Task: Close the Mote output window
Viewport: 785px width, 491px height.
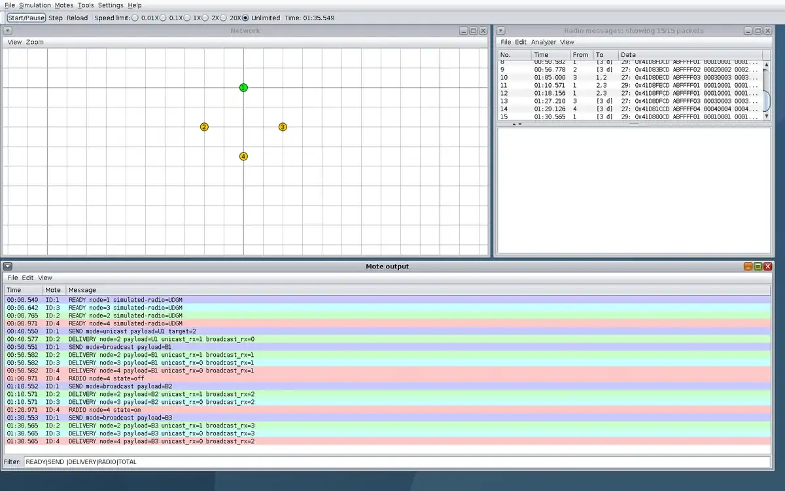Action: pos(768,266)
